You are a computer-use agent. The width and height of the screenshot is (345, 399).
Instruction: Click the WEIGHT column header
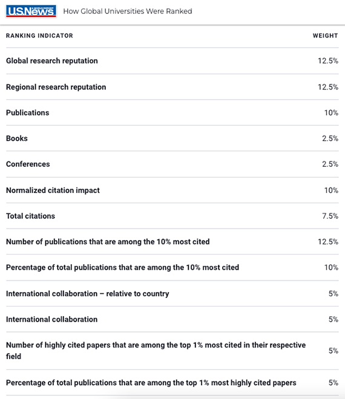326,36
